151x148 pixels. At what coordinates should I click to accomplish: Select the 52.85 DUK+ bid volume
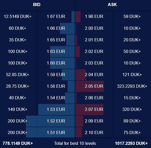pyautogui.click(x=18, y=75)
